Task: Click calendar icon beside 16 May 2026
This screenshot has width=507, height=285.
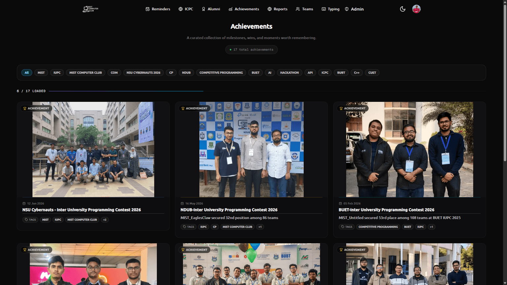Action: click(182, 204)
